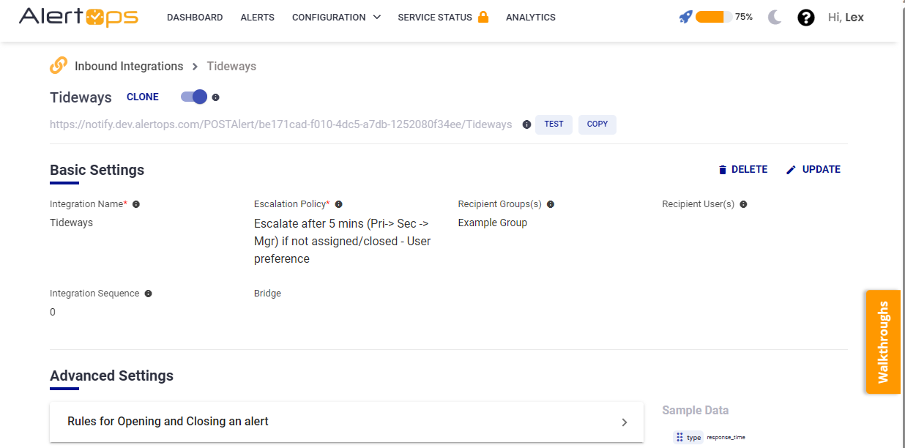Click info icon beside Integration Name
The width and height of the screenshot is (905, 448).
136,204
